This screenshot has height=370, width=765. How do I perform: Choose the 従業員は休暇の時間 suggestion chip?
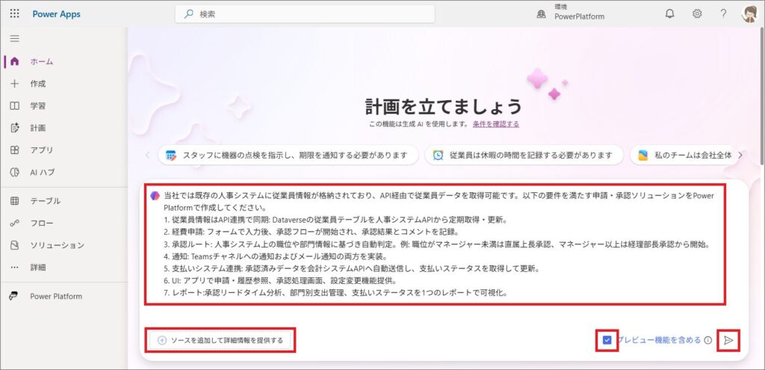[x=524, y=155]
